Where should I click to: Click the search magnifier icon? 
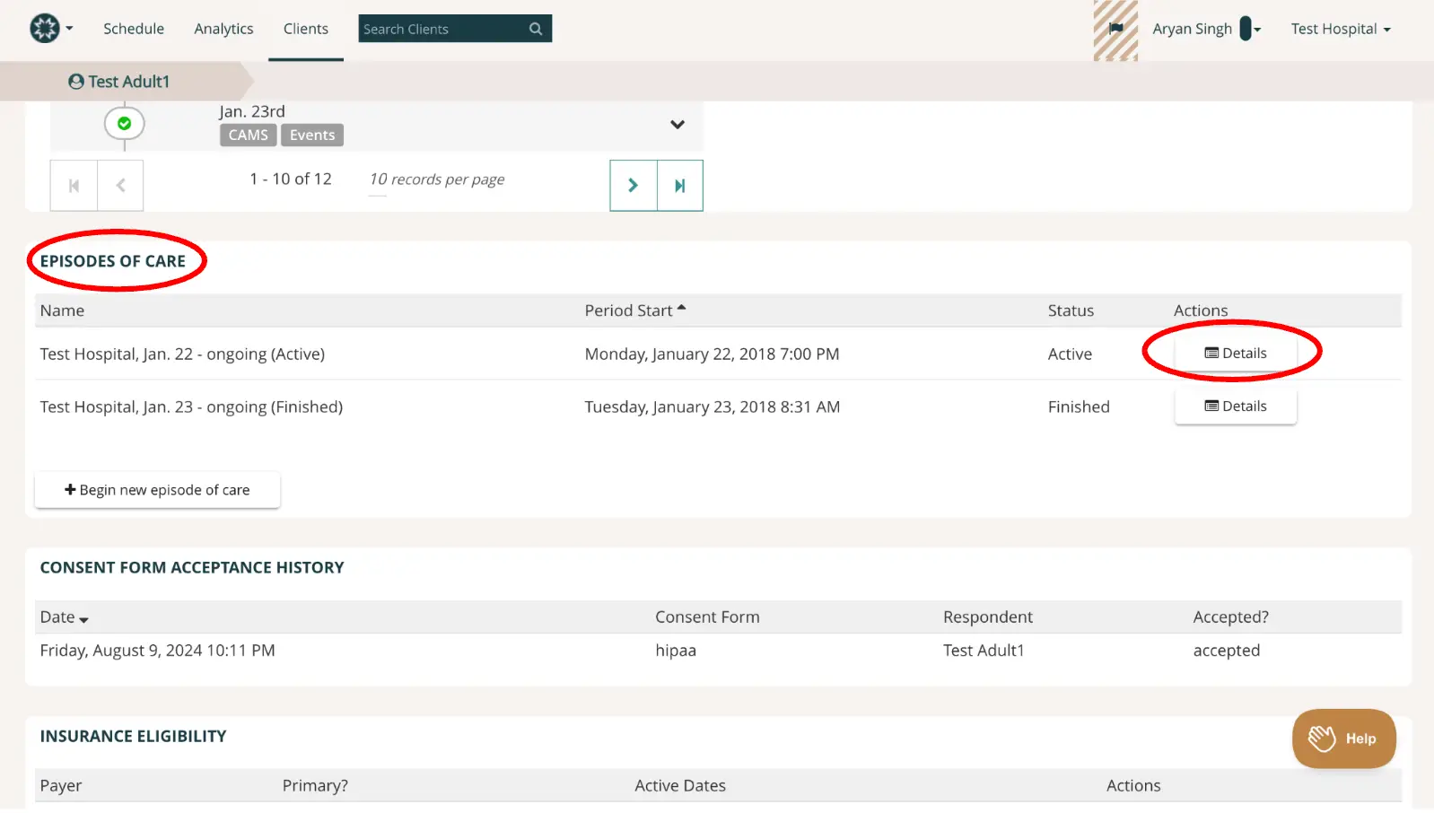pyautogui.click(x=536, y=29)
